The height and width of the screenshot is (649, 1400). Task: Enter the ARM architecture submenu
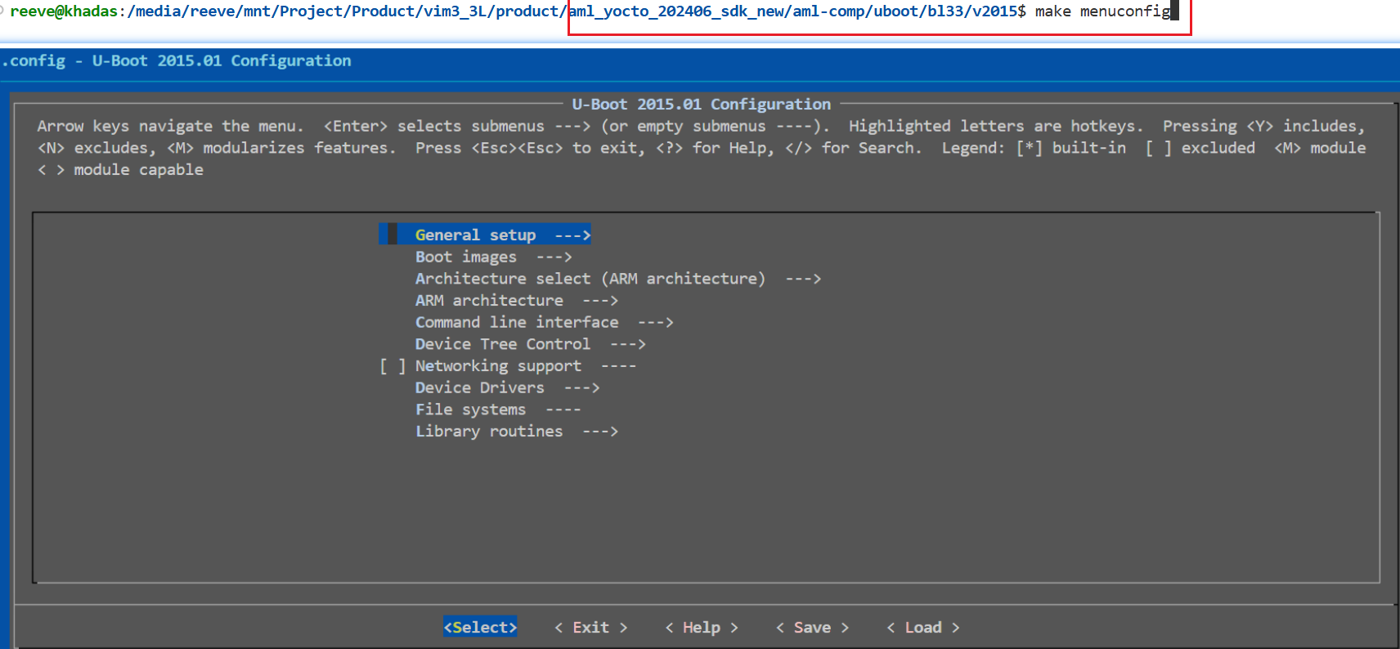(488, 301)
